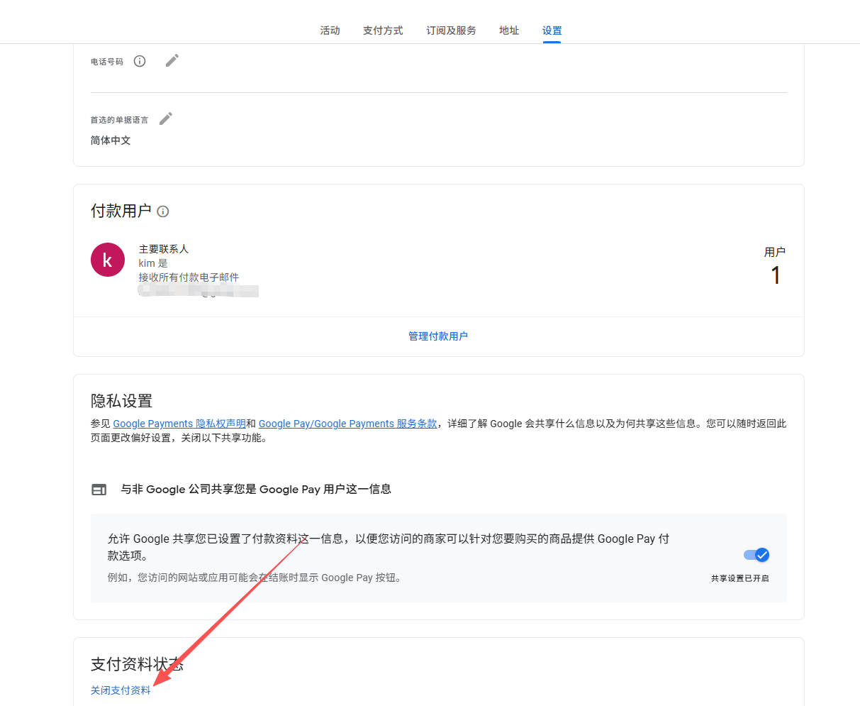Click the 主要联系人 label
860x706 pixels.
click(x=164, y=249)
